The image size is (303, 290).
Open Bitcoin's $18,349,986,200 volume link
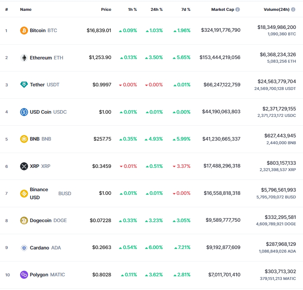[x=277, y=27]
